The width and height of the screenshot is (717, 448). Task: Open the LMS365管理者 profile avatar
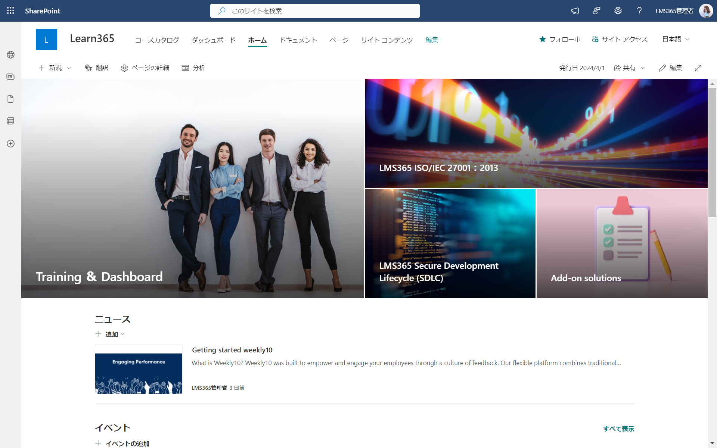[x=706, y=11]
